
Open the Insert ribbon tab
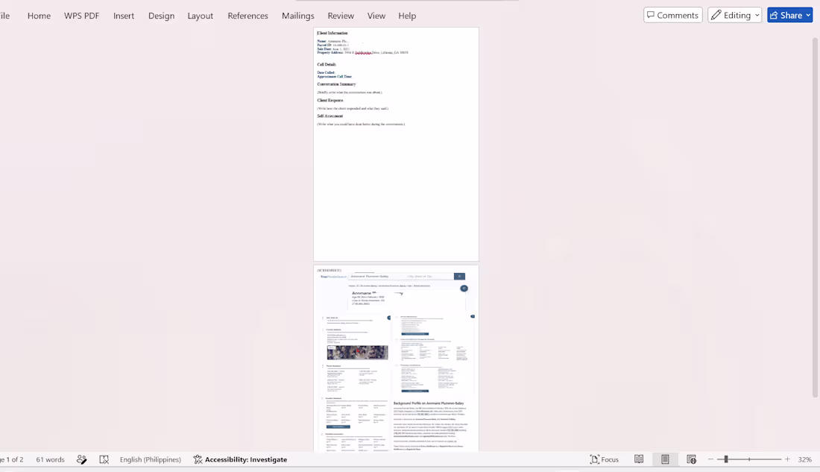124,16
